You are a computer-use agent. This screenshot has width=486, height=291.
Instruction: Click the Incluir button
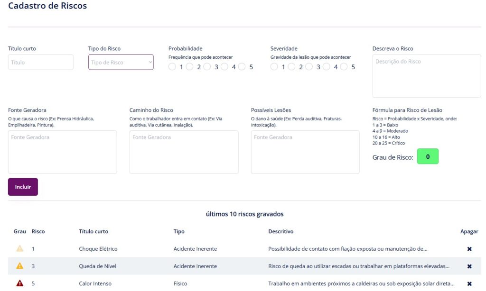23,187
